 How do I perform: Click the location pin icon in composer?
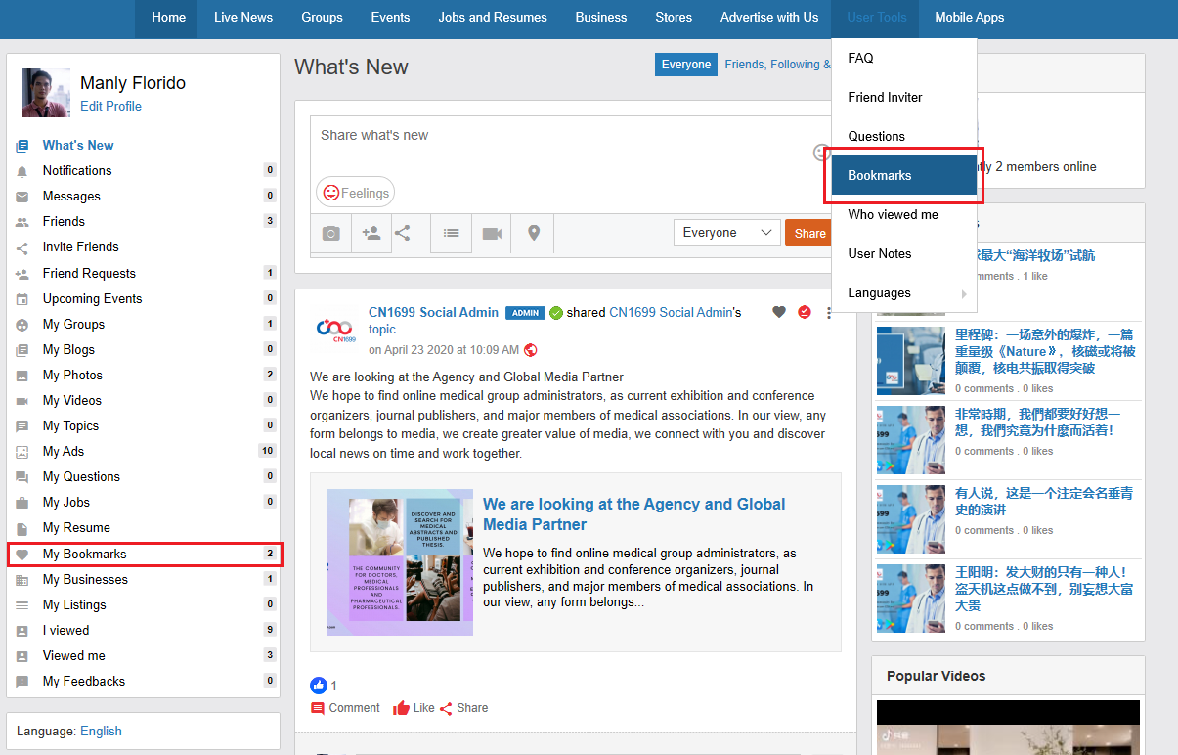pos(534,234)
